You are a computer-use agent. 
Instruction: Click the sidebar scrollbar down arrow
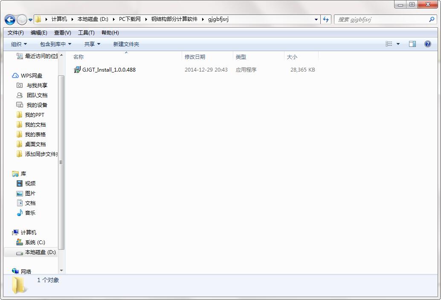coord(61,271)
